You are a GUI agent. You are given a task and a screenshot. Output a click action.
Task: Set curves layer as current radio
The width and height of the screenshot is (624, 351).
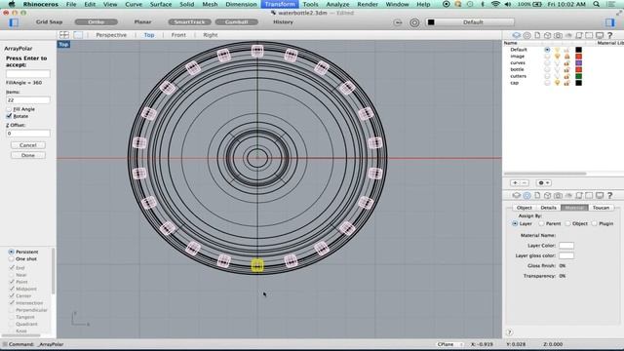(x=547, y=62)
